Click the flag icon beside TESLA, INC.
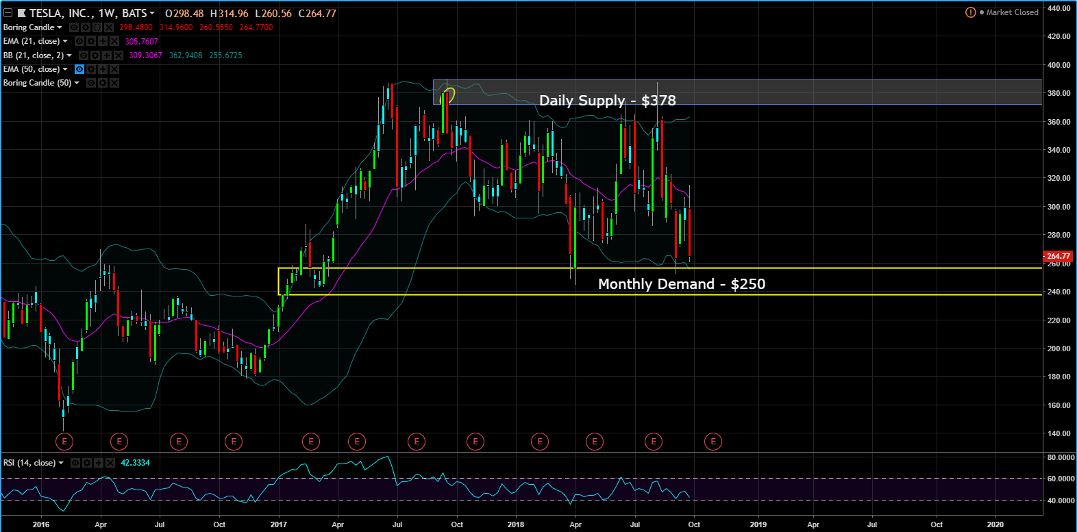 [x=21, y=13]
